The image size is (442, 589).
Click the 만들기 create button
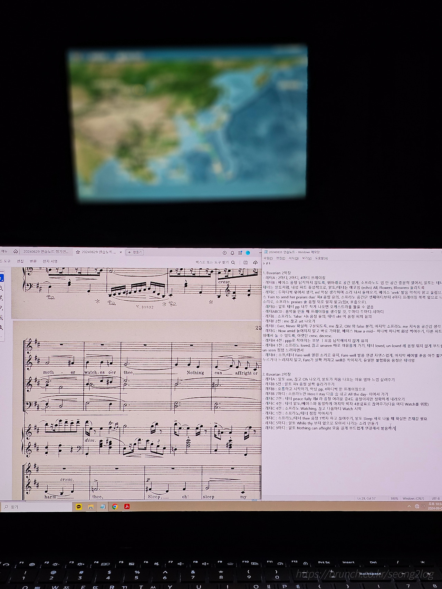pos(135,252)
